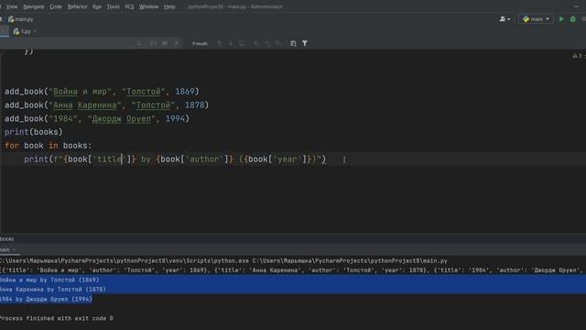Close the main run tab
The height and width of the screenshot is (330, 586).
[15, 249]
